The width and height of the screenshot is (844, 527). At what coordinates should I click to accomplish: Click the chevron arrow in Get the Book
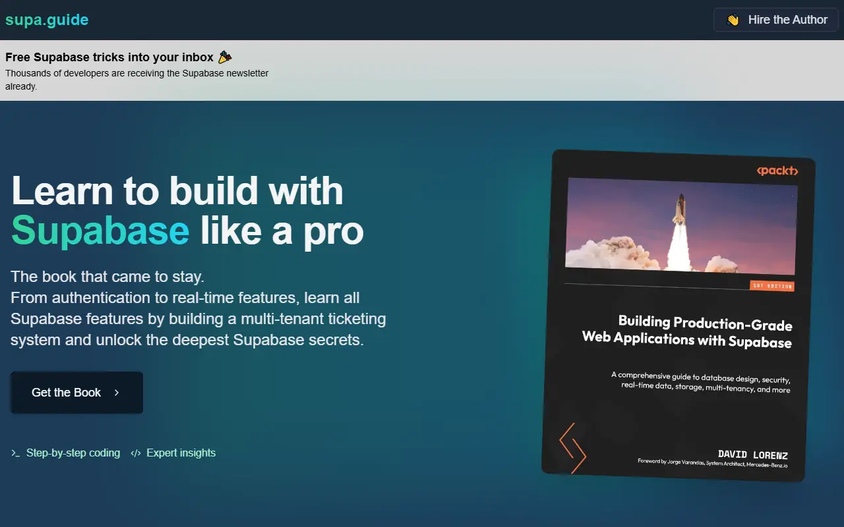117,393
